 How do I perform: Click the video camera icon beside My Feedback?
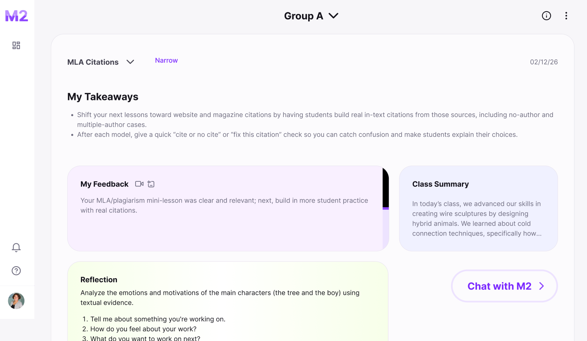tap(139, 184)
